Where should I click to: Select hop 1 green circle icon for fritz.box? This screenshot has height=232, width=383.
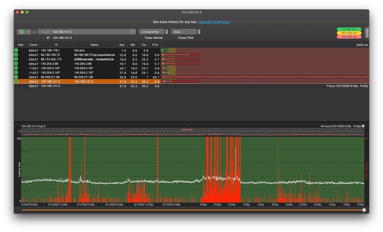click(x=16, y=50)
